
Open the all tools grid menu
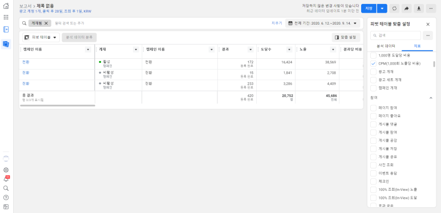(6, 18)
